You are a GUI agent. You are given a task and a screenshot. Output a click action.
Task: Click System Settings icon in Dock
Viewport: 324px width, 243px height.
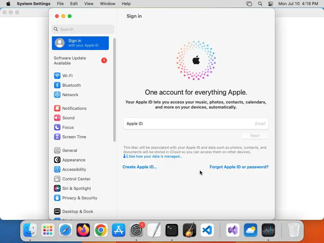pos(136,230)
